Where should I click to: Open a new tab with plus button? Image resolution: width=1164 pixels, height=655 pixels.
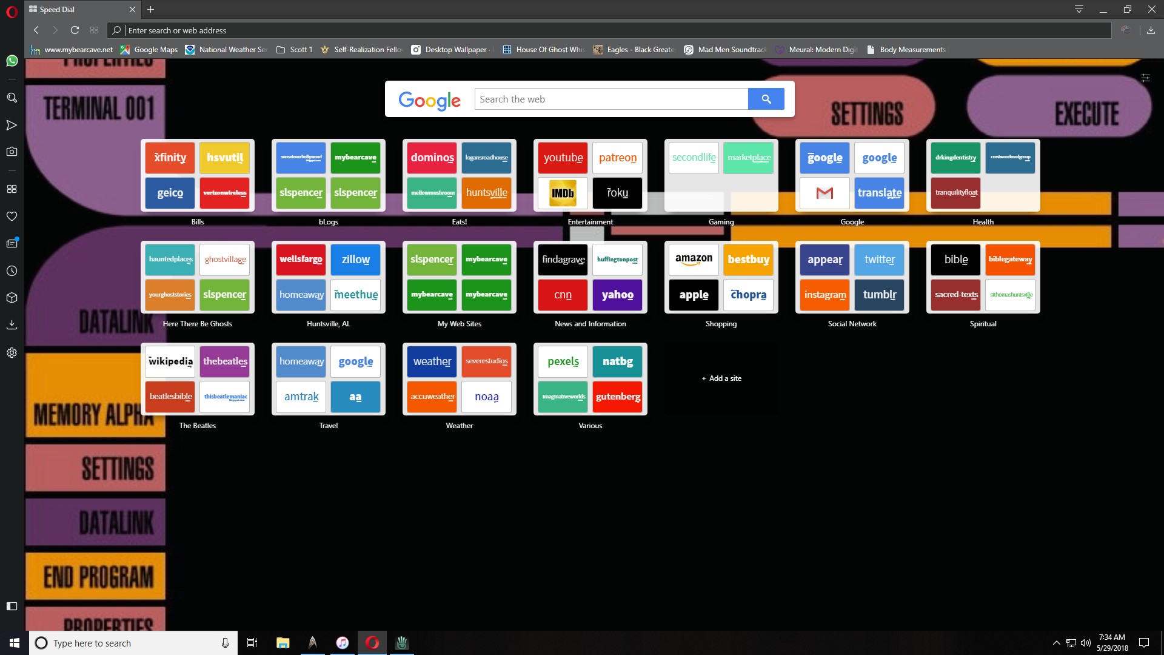[151, 9]
